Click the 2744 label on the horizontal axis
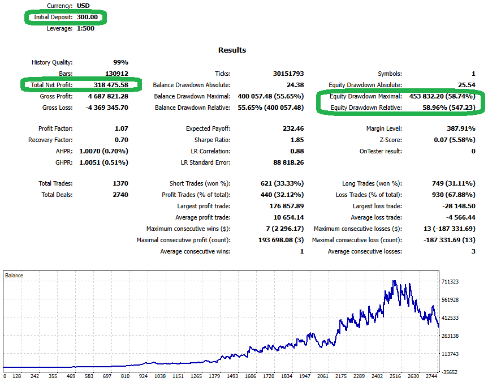 pos(432,376)
